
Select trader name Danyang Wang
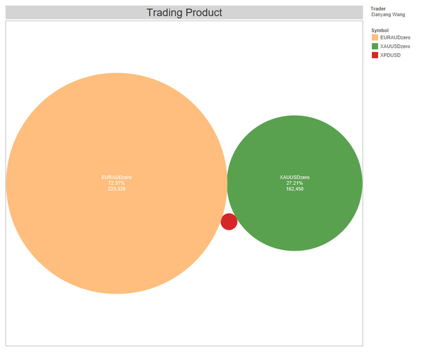click(388, 14)
